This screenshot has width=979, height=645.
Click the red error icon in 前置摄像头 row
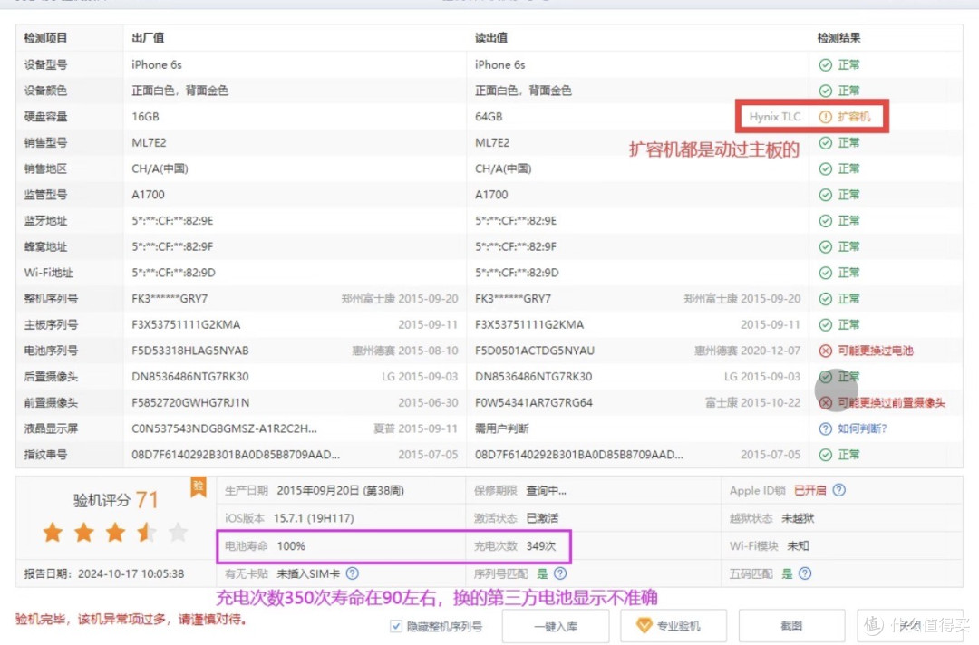(x=826, y=403)
